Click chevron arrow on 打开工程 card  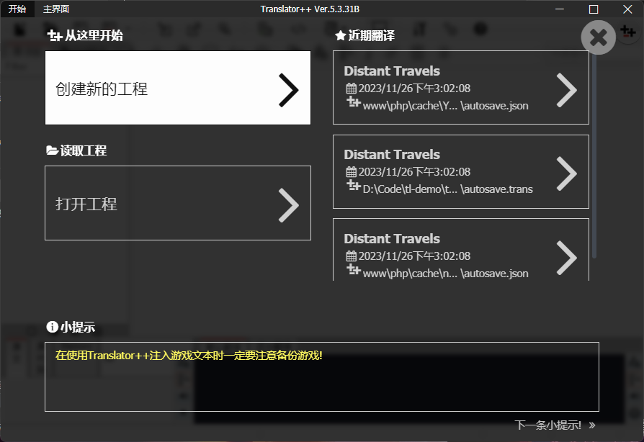click(x=288, y=205)
